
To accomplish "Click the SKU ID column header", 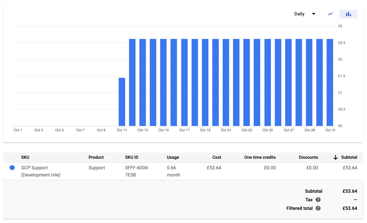I will click(x=132, y=157).
